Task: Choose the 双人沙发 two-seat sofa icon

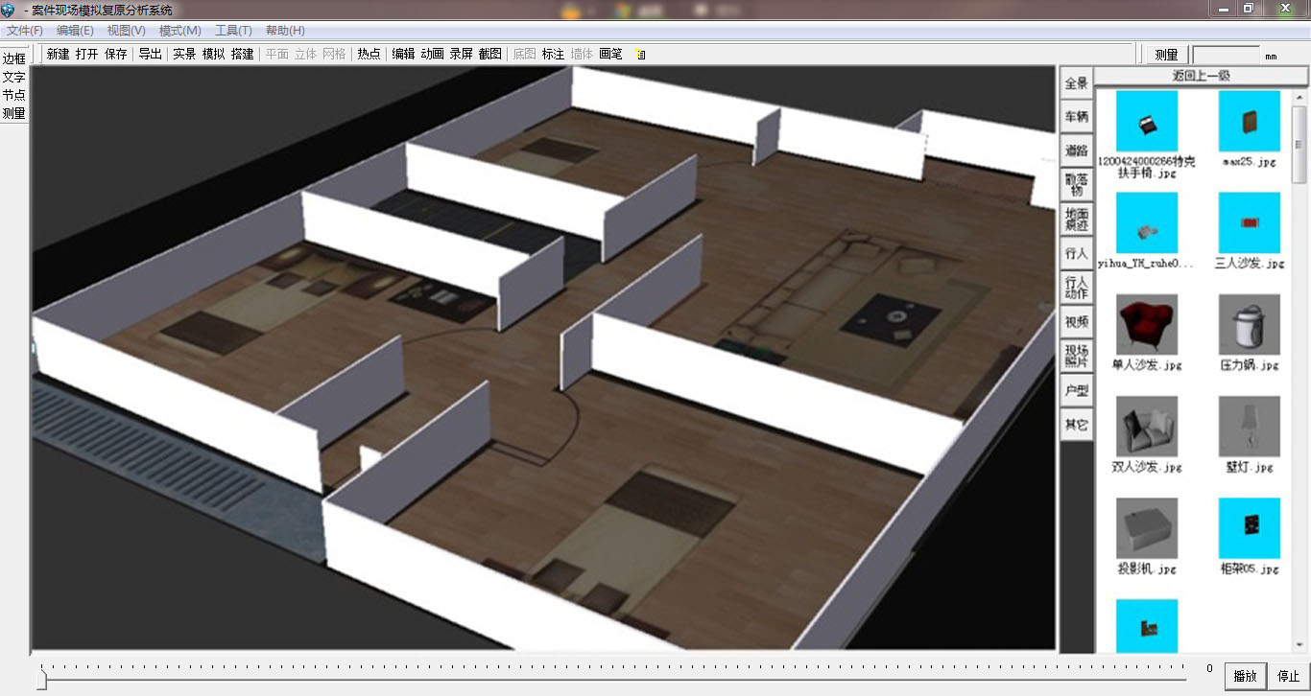Action: (x=1147, y=427)
